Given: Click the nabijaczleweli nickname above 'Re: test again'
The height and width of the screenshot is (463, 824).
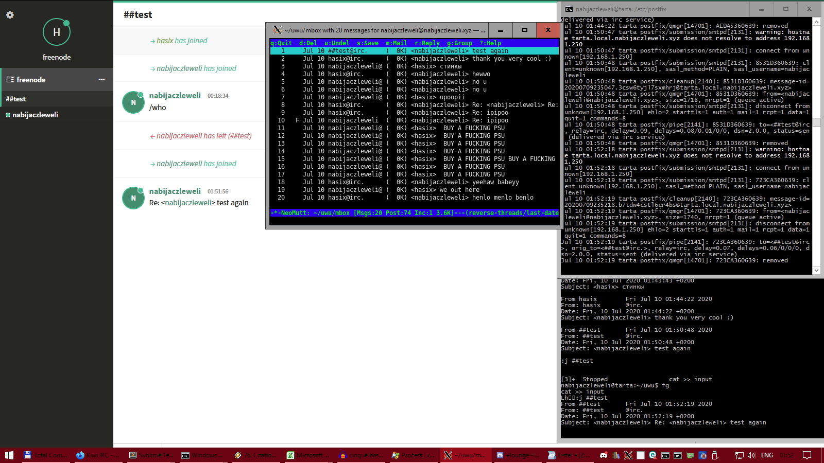Looking at the screenshot, I should 175,191.
